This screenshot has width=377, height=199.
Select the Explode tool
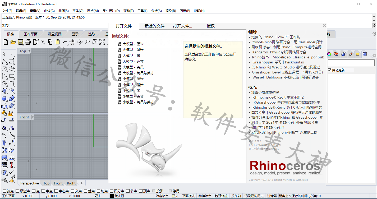click(12, 113)
